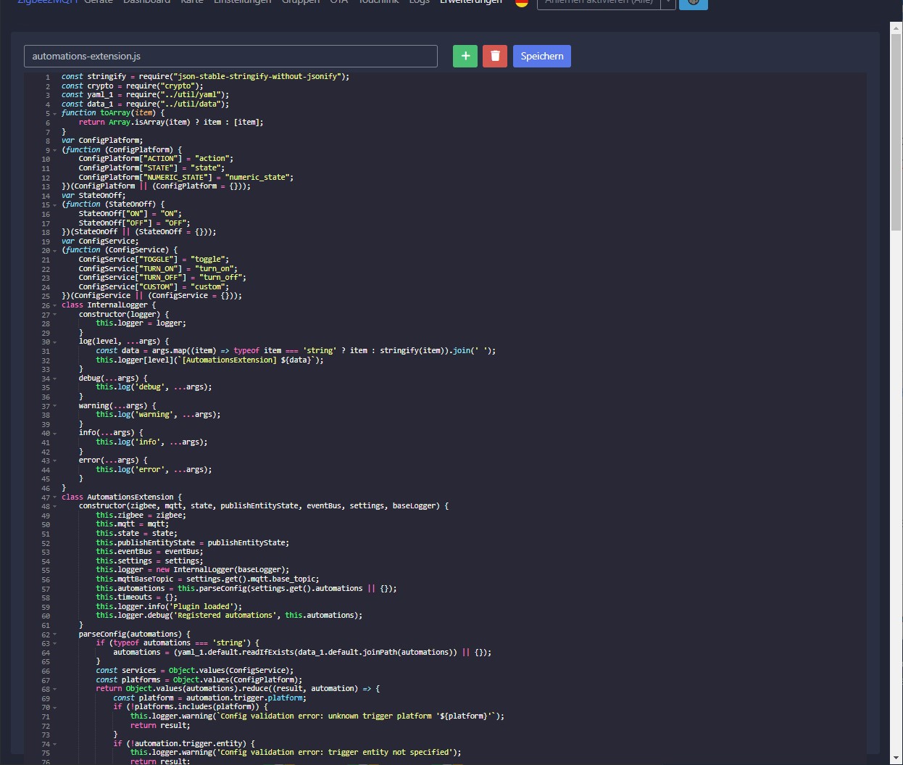The height and width of the screenshot is (765, 903).
Task: Click the this.log('warning', ...args) line
Action: pos(158,415)
